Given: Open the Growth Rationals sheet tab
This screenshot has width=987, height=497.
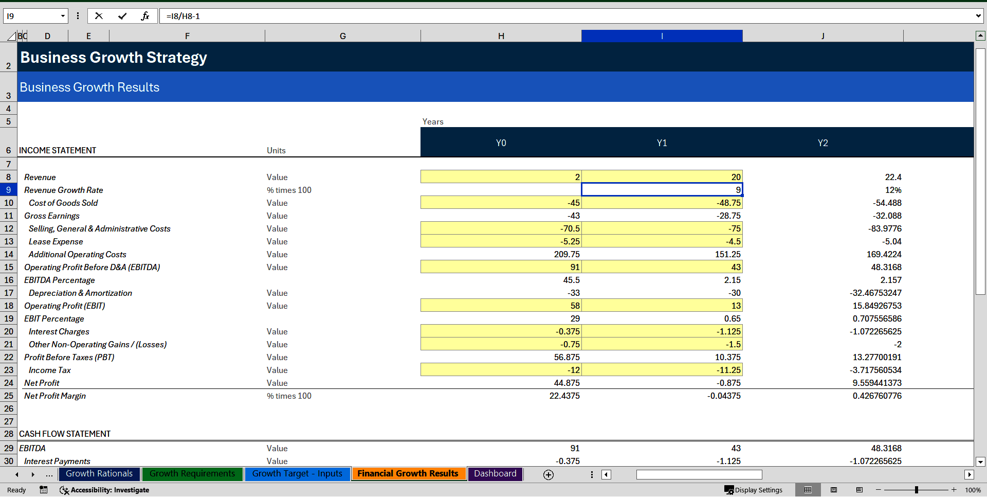Looking at the screenshot, I should pyautogui.click(x=99, y=473).
